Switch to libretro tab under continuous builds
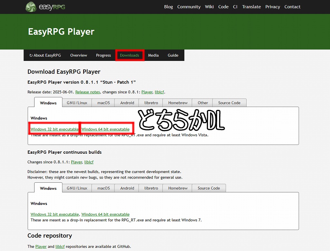Image resolution: width=330 pixels, height=251 pixels. (151, 188)
